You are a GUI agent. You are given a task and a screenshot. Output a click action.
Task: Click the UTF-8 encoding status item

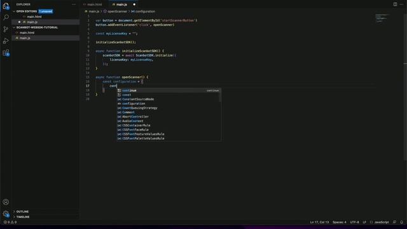coord(354,222)
